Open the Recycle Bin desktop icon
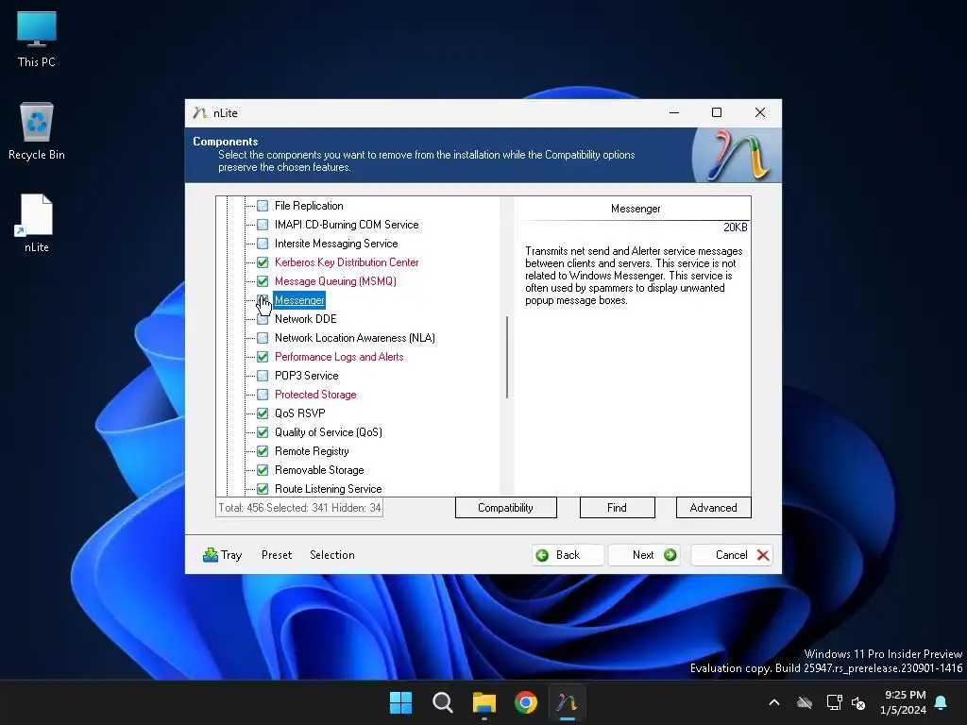Screen dimensions: 967x725 (x=37, y=131)
